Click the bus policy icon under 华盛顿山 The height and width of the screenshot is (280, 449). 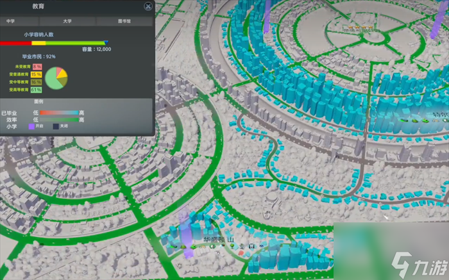[x=251, y=246]
